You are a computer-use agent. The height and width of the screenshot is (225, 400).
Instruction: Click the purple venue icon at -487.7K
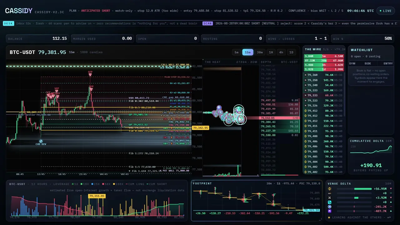(329, 211)
